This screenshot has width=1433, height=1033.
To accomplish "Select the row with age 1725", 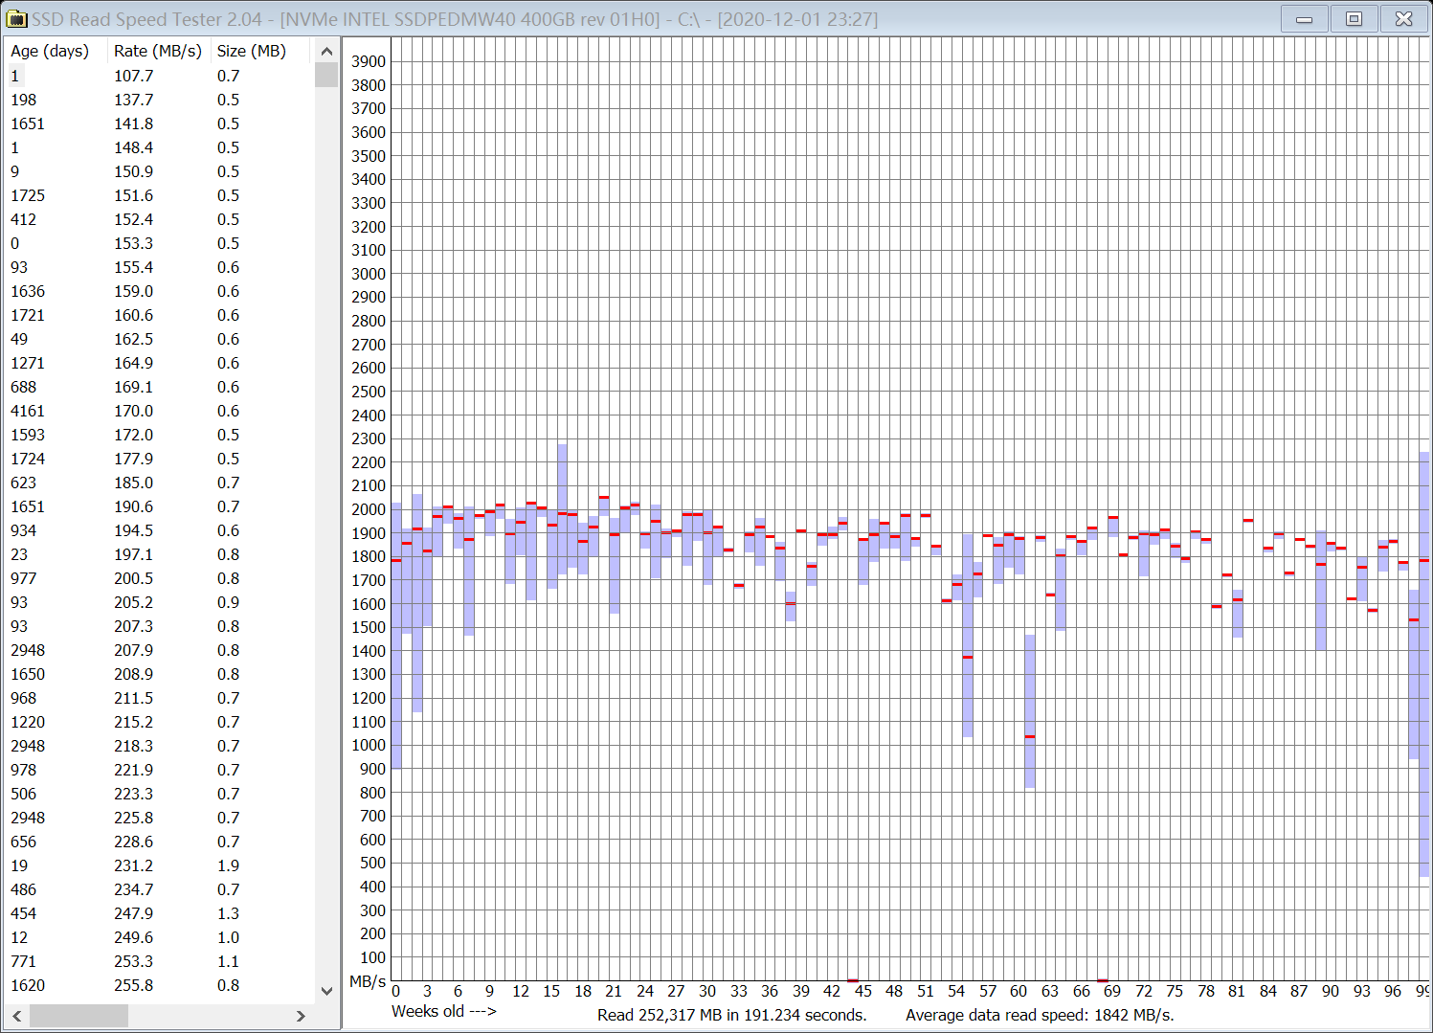I will tap(160, 195).
